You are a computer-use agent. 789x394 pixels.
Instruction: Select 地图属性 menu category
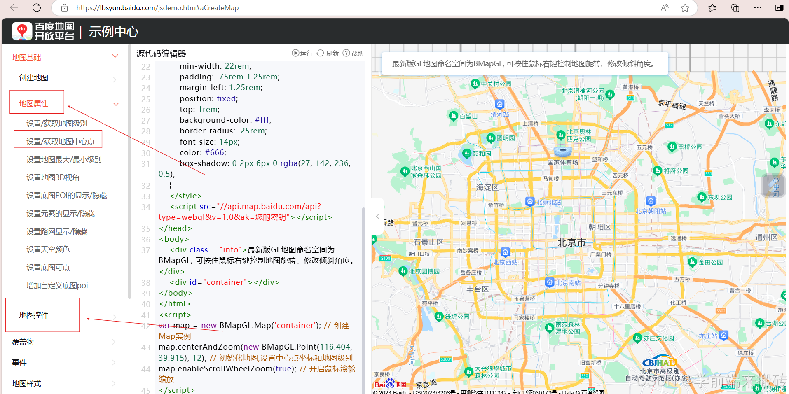[34, 103]
